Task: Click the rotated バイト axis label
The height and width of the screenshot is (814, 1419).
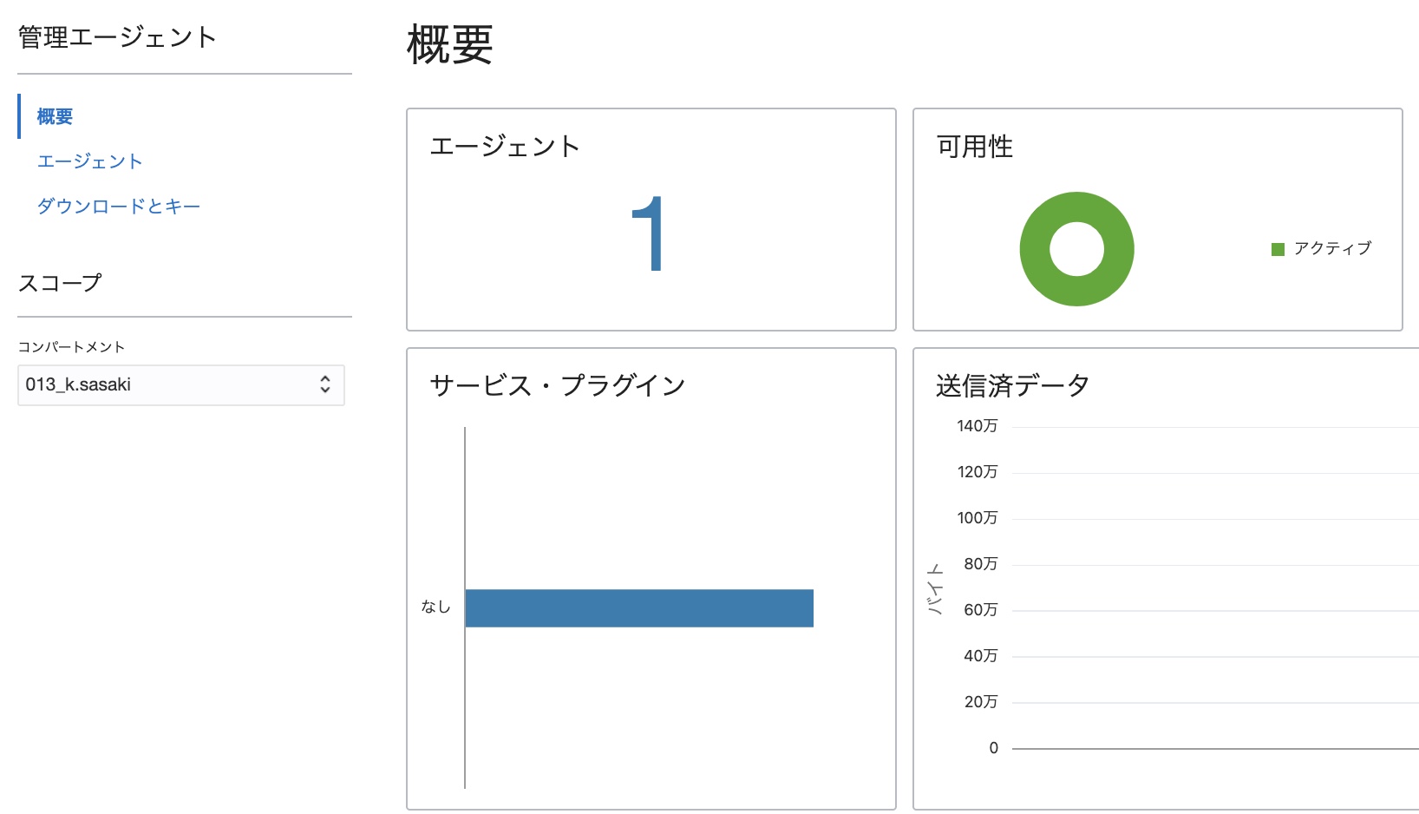Action: 935,589
